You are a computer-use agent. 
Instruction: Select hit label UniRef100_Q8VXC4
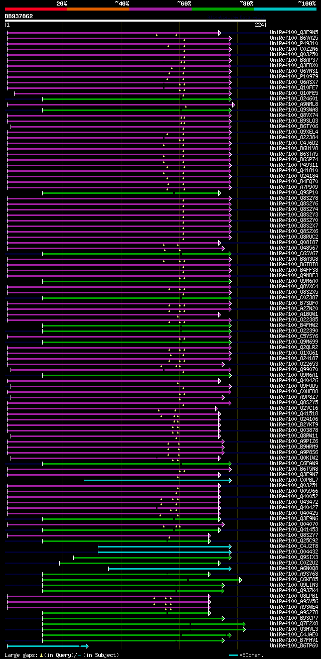(x=294, y=286)
